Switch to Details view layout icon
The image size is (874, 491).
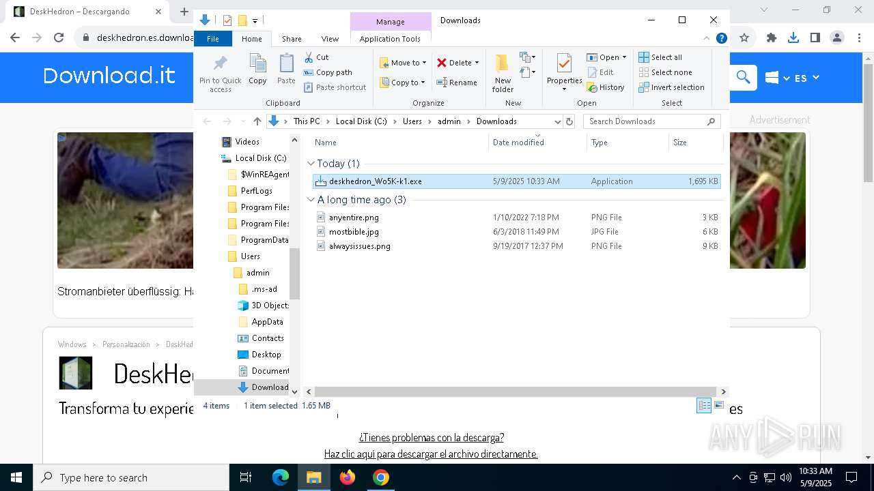(704, 406)
